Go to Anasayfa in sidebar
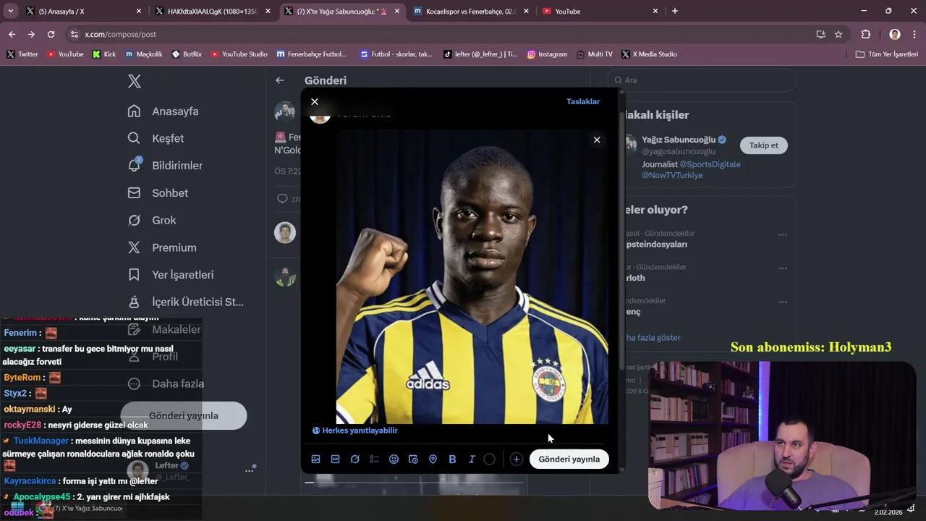This screenshot has width=926, height=521. click(x=163, y=111)
